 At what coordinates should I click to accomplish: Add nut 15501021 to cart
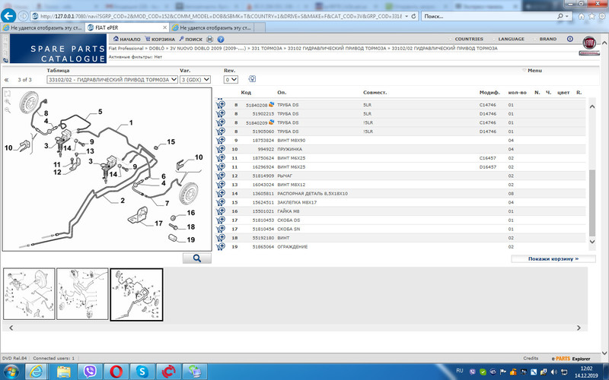point(221,211)
